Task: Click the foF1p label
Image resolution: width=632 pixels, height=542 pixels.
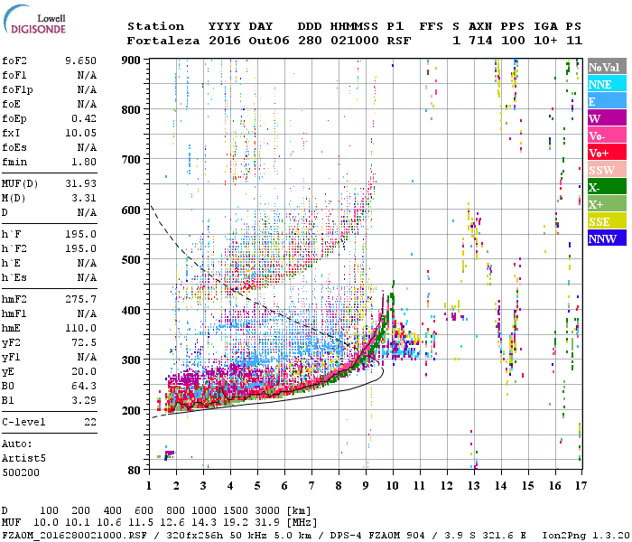Action: pyautogui.click(x=17, y=89)
